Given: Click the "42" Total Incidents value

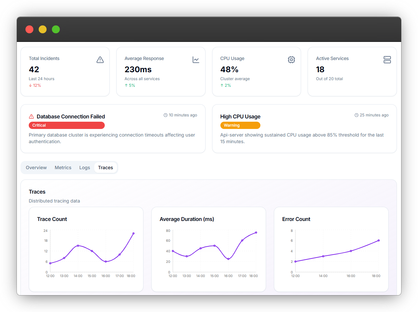Looking at the screenshot, I should [x=33, y=70].
